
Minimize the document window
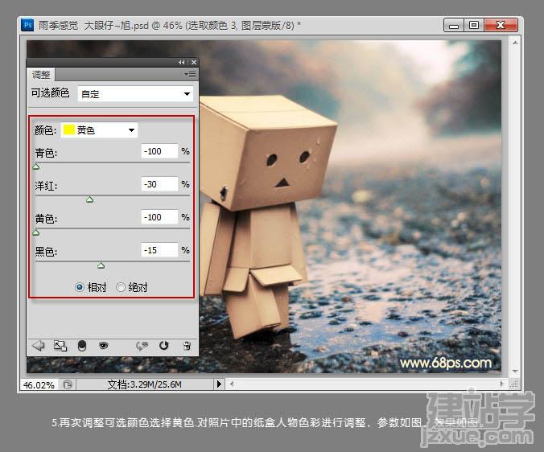click(453, 25)
